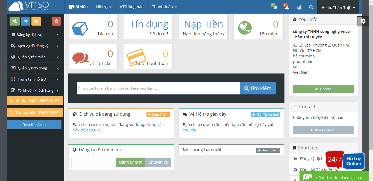373x181 pixels.
Task: Click the Thân Thị Huyền name text
Action: coord(308,37)
